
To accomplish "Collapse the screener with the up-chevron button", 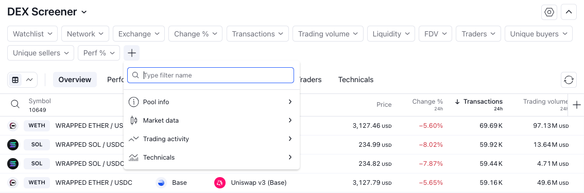I will pos(569,12).
